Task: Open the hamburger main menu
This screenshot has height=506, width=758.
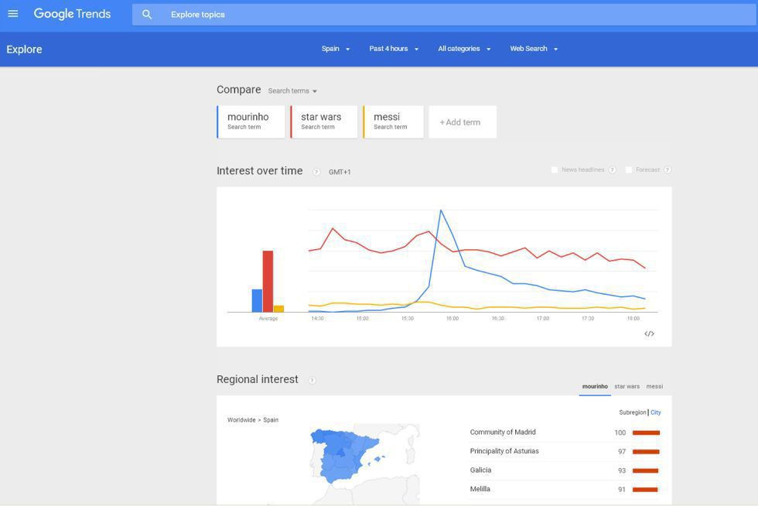Action: click(x=13, y=14)
